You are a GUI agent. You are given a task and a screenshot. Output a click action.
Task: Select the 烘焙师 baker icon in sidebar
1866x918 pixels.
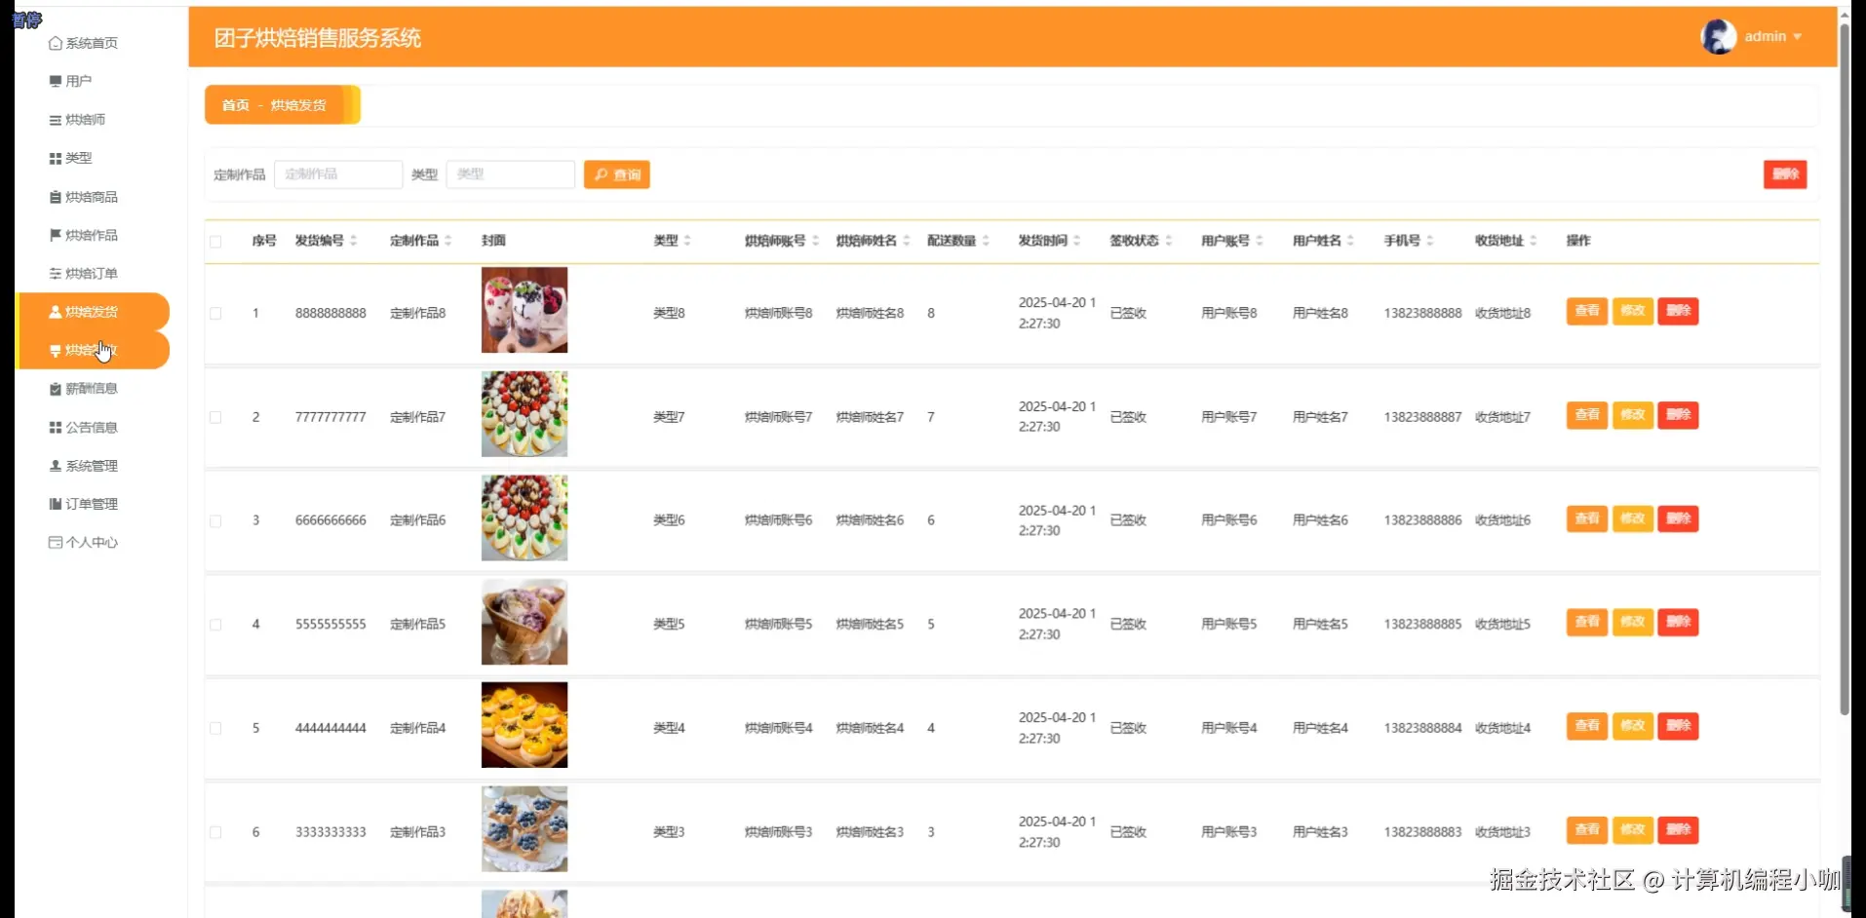click(x=55, y=119)
